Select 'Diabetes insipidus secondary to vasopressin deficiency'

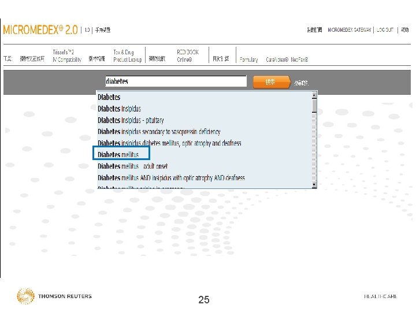click(205, 132)
